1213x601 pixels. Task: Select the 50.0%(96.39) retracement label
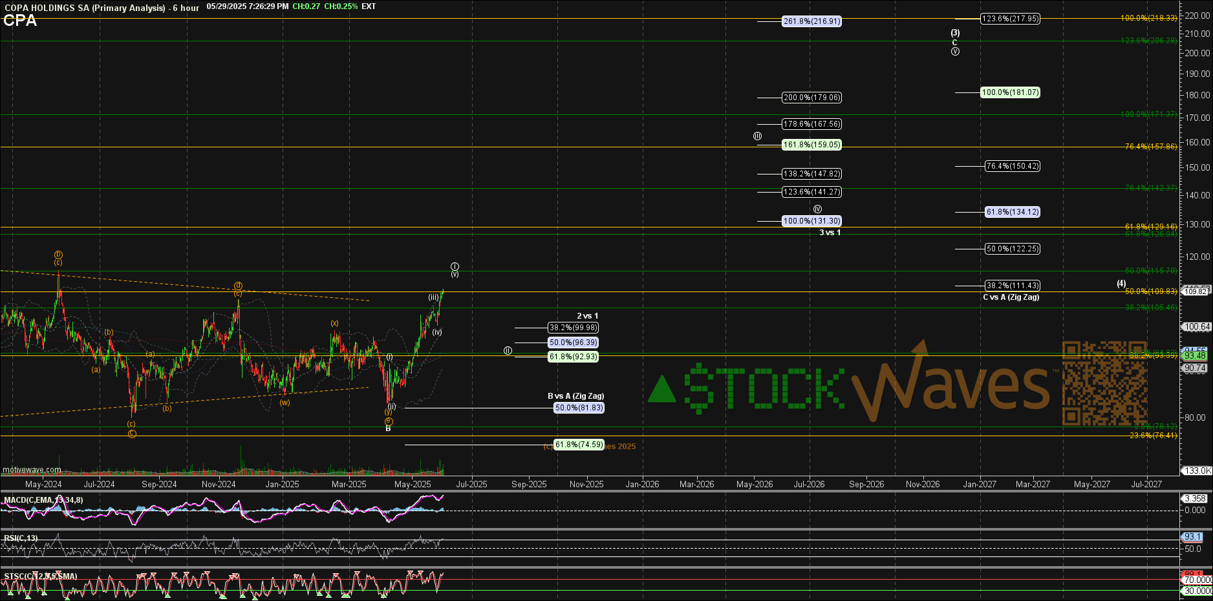point(573,343)
